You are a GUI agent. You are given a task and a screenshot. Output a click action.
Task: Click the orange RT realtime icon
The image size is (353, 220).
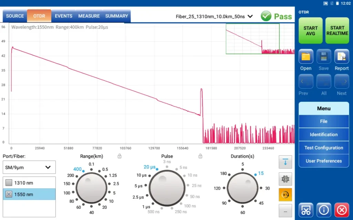click(285, 195)
